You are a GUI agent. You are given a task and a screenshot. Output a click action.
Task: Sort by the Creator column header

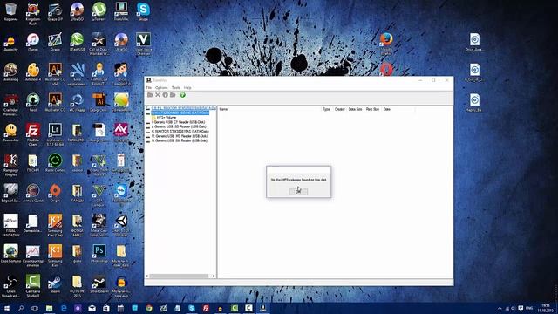tap(339, 109)
